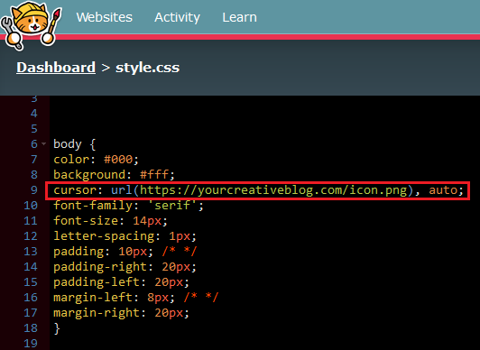Click the style.css breadcrumb title
Image resolution: width=480 pixels, height=350 pixels.
coord(148,68)
